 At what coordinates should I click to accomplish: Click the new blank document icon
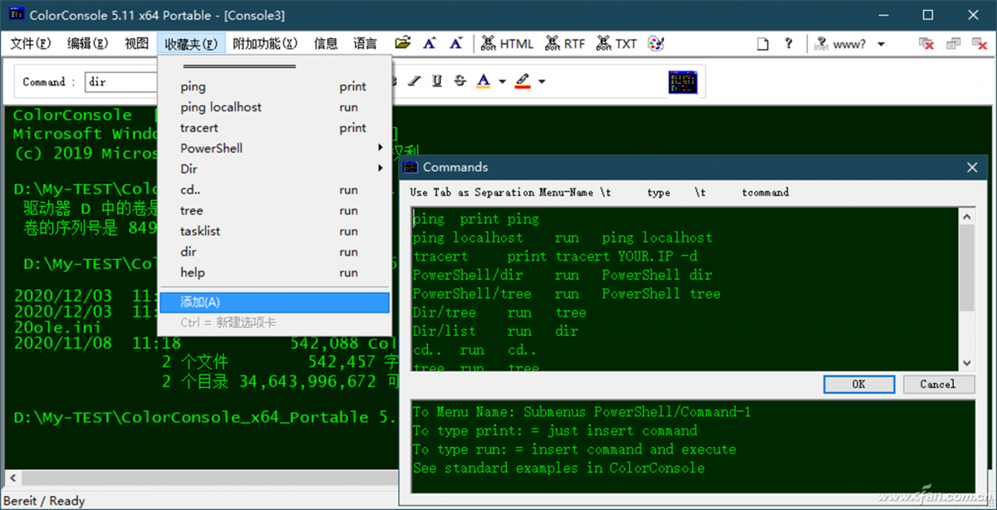click(762, 44)
